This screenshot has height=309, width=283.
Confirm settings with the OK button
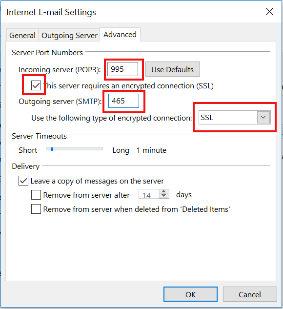[x=190, y=294]
